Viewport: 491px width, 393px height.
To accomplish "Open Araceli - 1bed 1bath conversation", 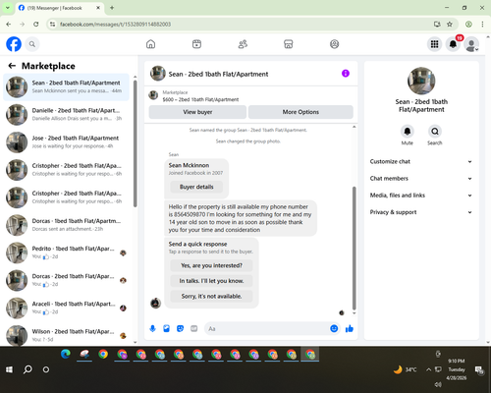I will tap(66, 308).
